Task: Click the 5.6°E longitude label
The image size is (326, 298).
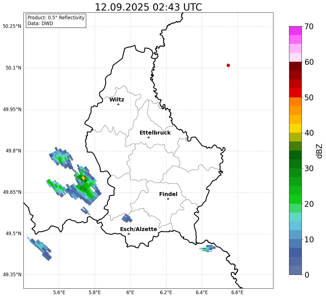Action: [59, 292]
